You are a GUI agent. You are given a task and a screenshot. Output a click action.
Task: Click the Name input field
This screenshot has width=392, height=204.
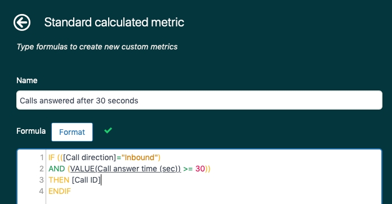pos(199,100)
